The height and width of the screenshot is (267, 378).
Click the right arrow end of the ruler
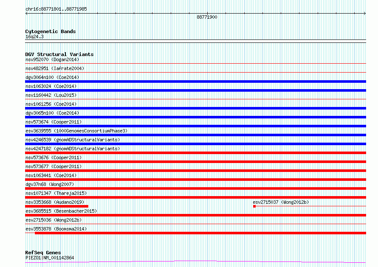pyautogui.click(x=365, y=14)
